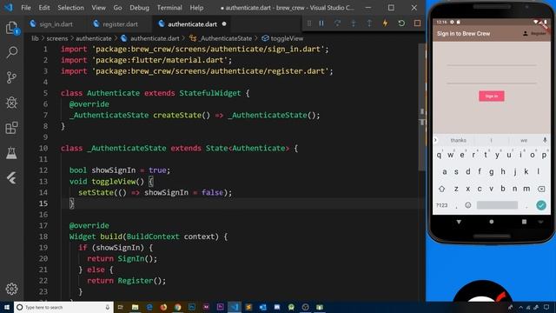Viewport: 556px width, 313px height.
Task: Open the Terminal menu
Action: 169,8
